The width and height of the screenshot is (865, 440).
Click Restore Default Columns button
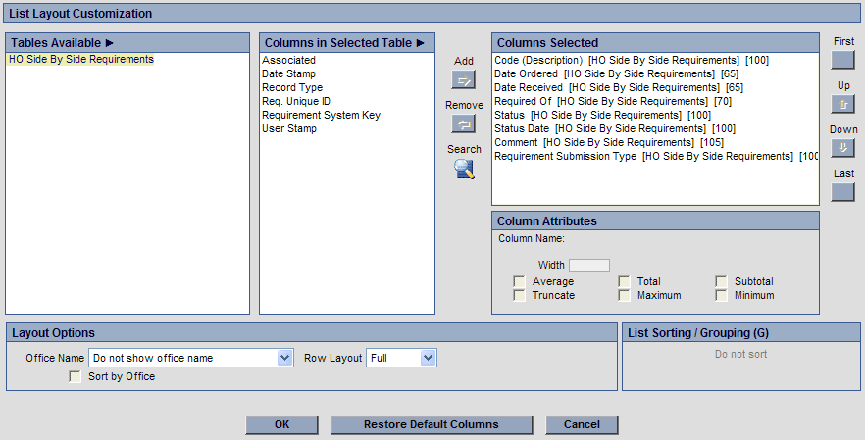pyautogui.click(x=432, y=425)
